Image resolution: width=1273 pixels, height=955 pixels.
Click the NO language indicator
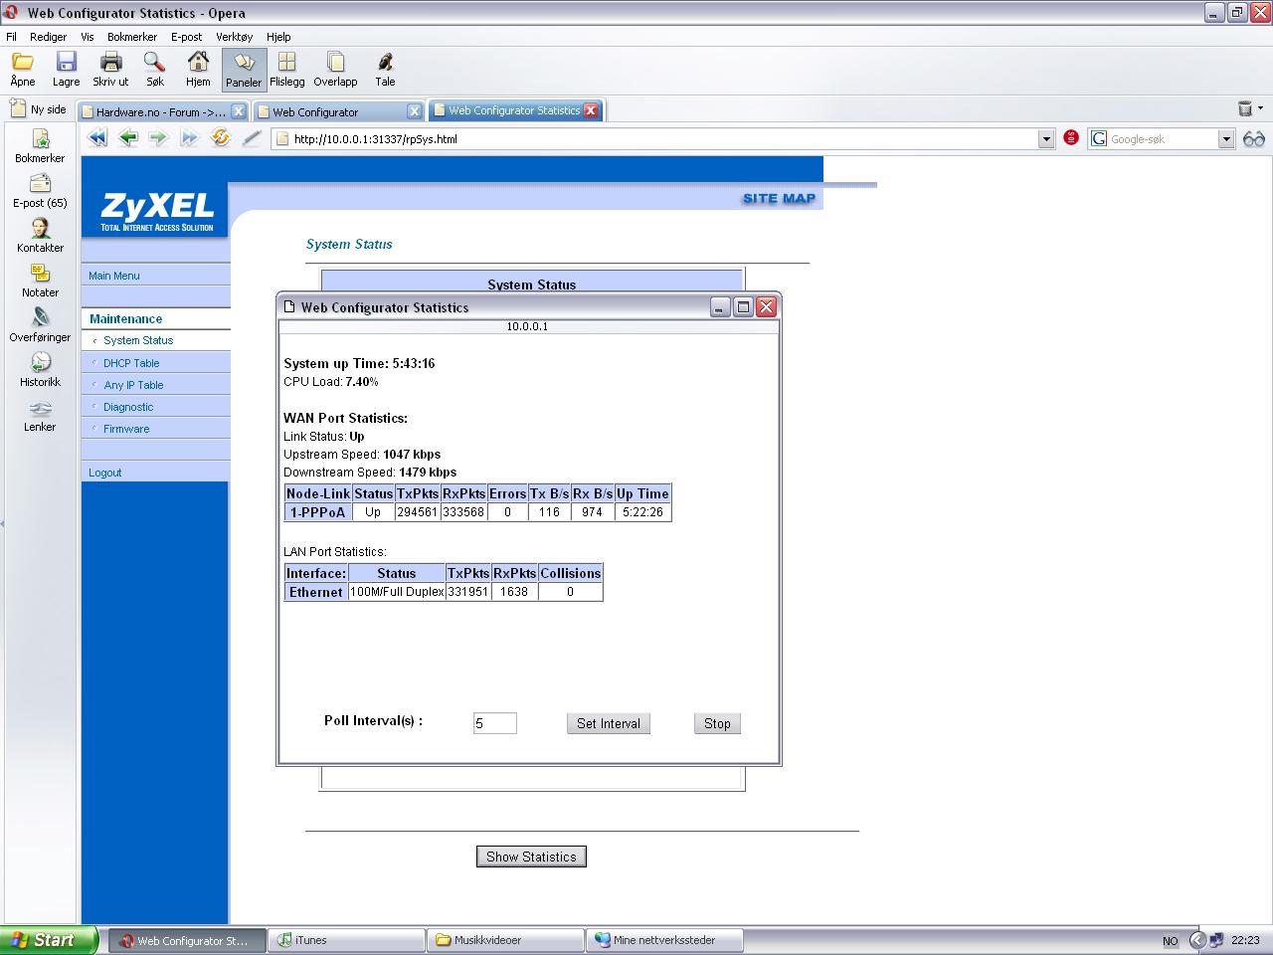(x=1170, y=941)
